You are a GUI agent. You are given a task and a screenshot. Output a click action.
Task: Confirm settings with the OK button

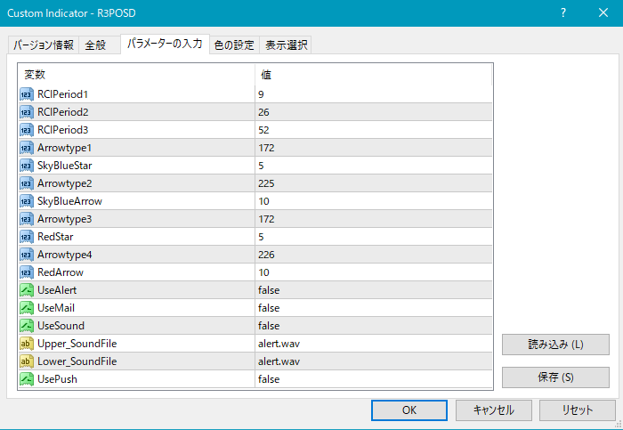point(409,410)
